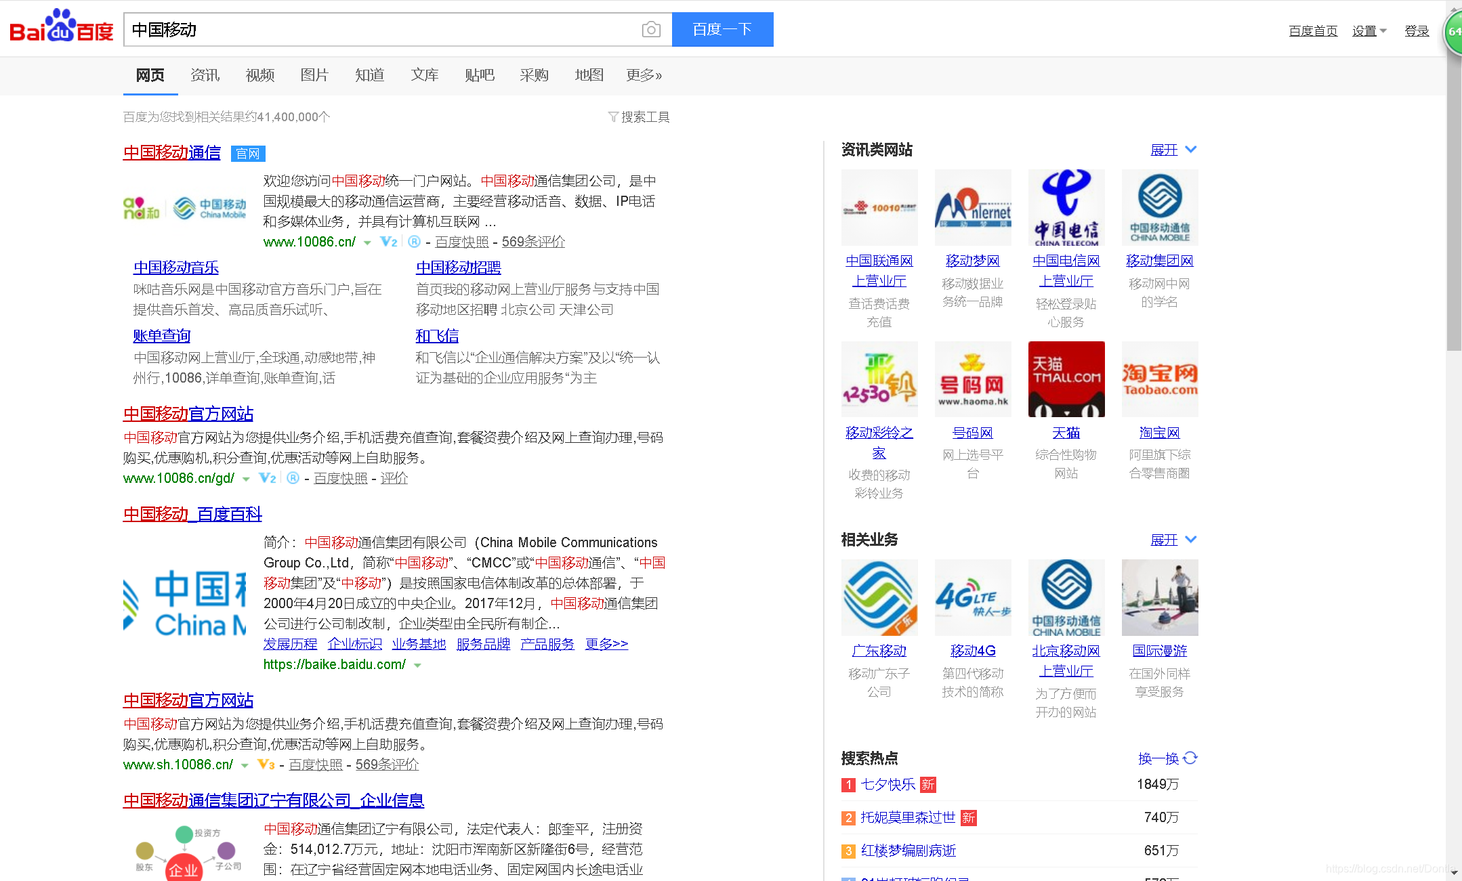Open the Tmall site thumbnail
The width and height of the screenshot is (1462, 881).
click(x=1066, y=379)
